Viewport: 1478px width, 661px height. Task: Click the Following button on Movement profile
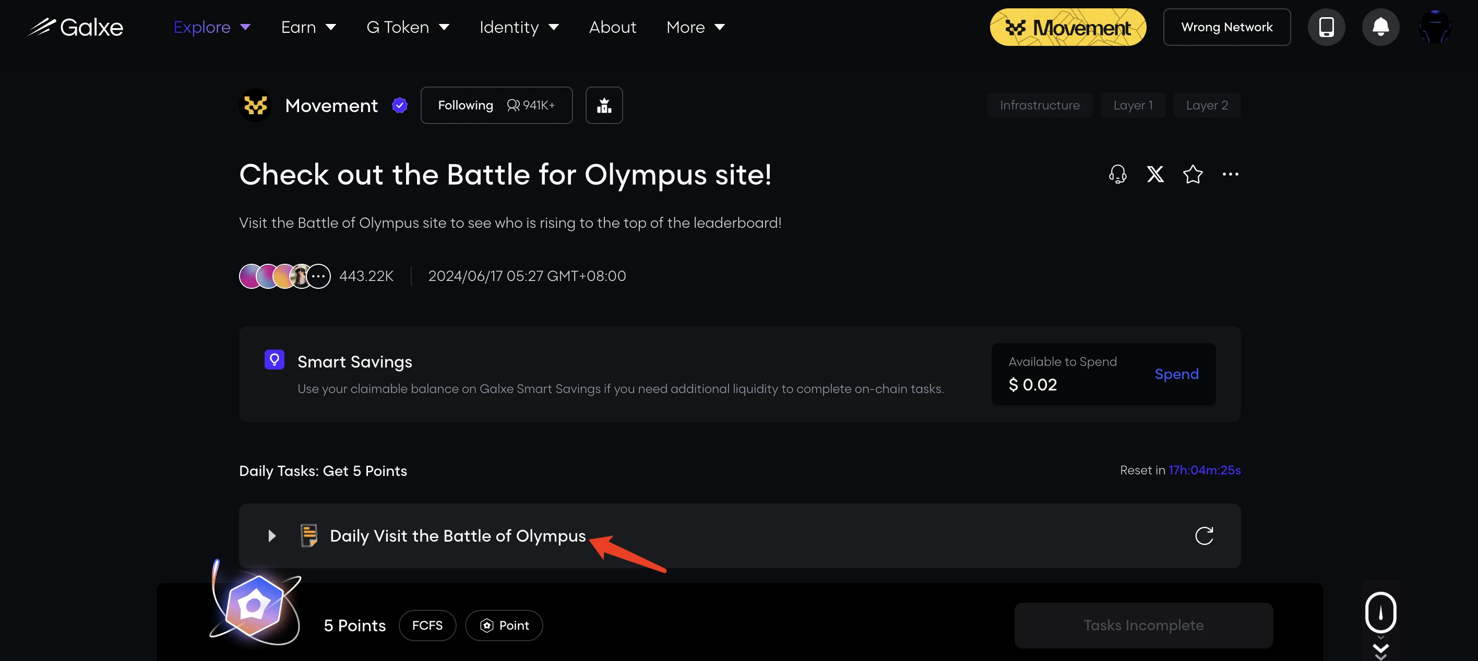pyautogui.click(x=494, y=104)
